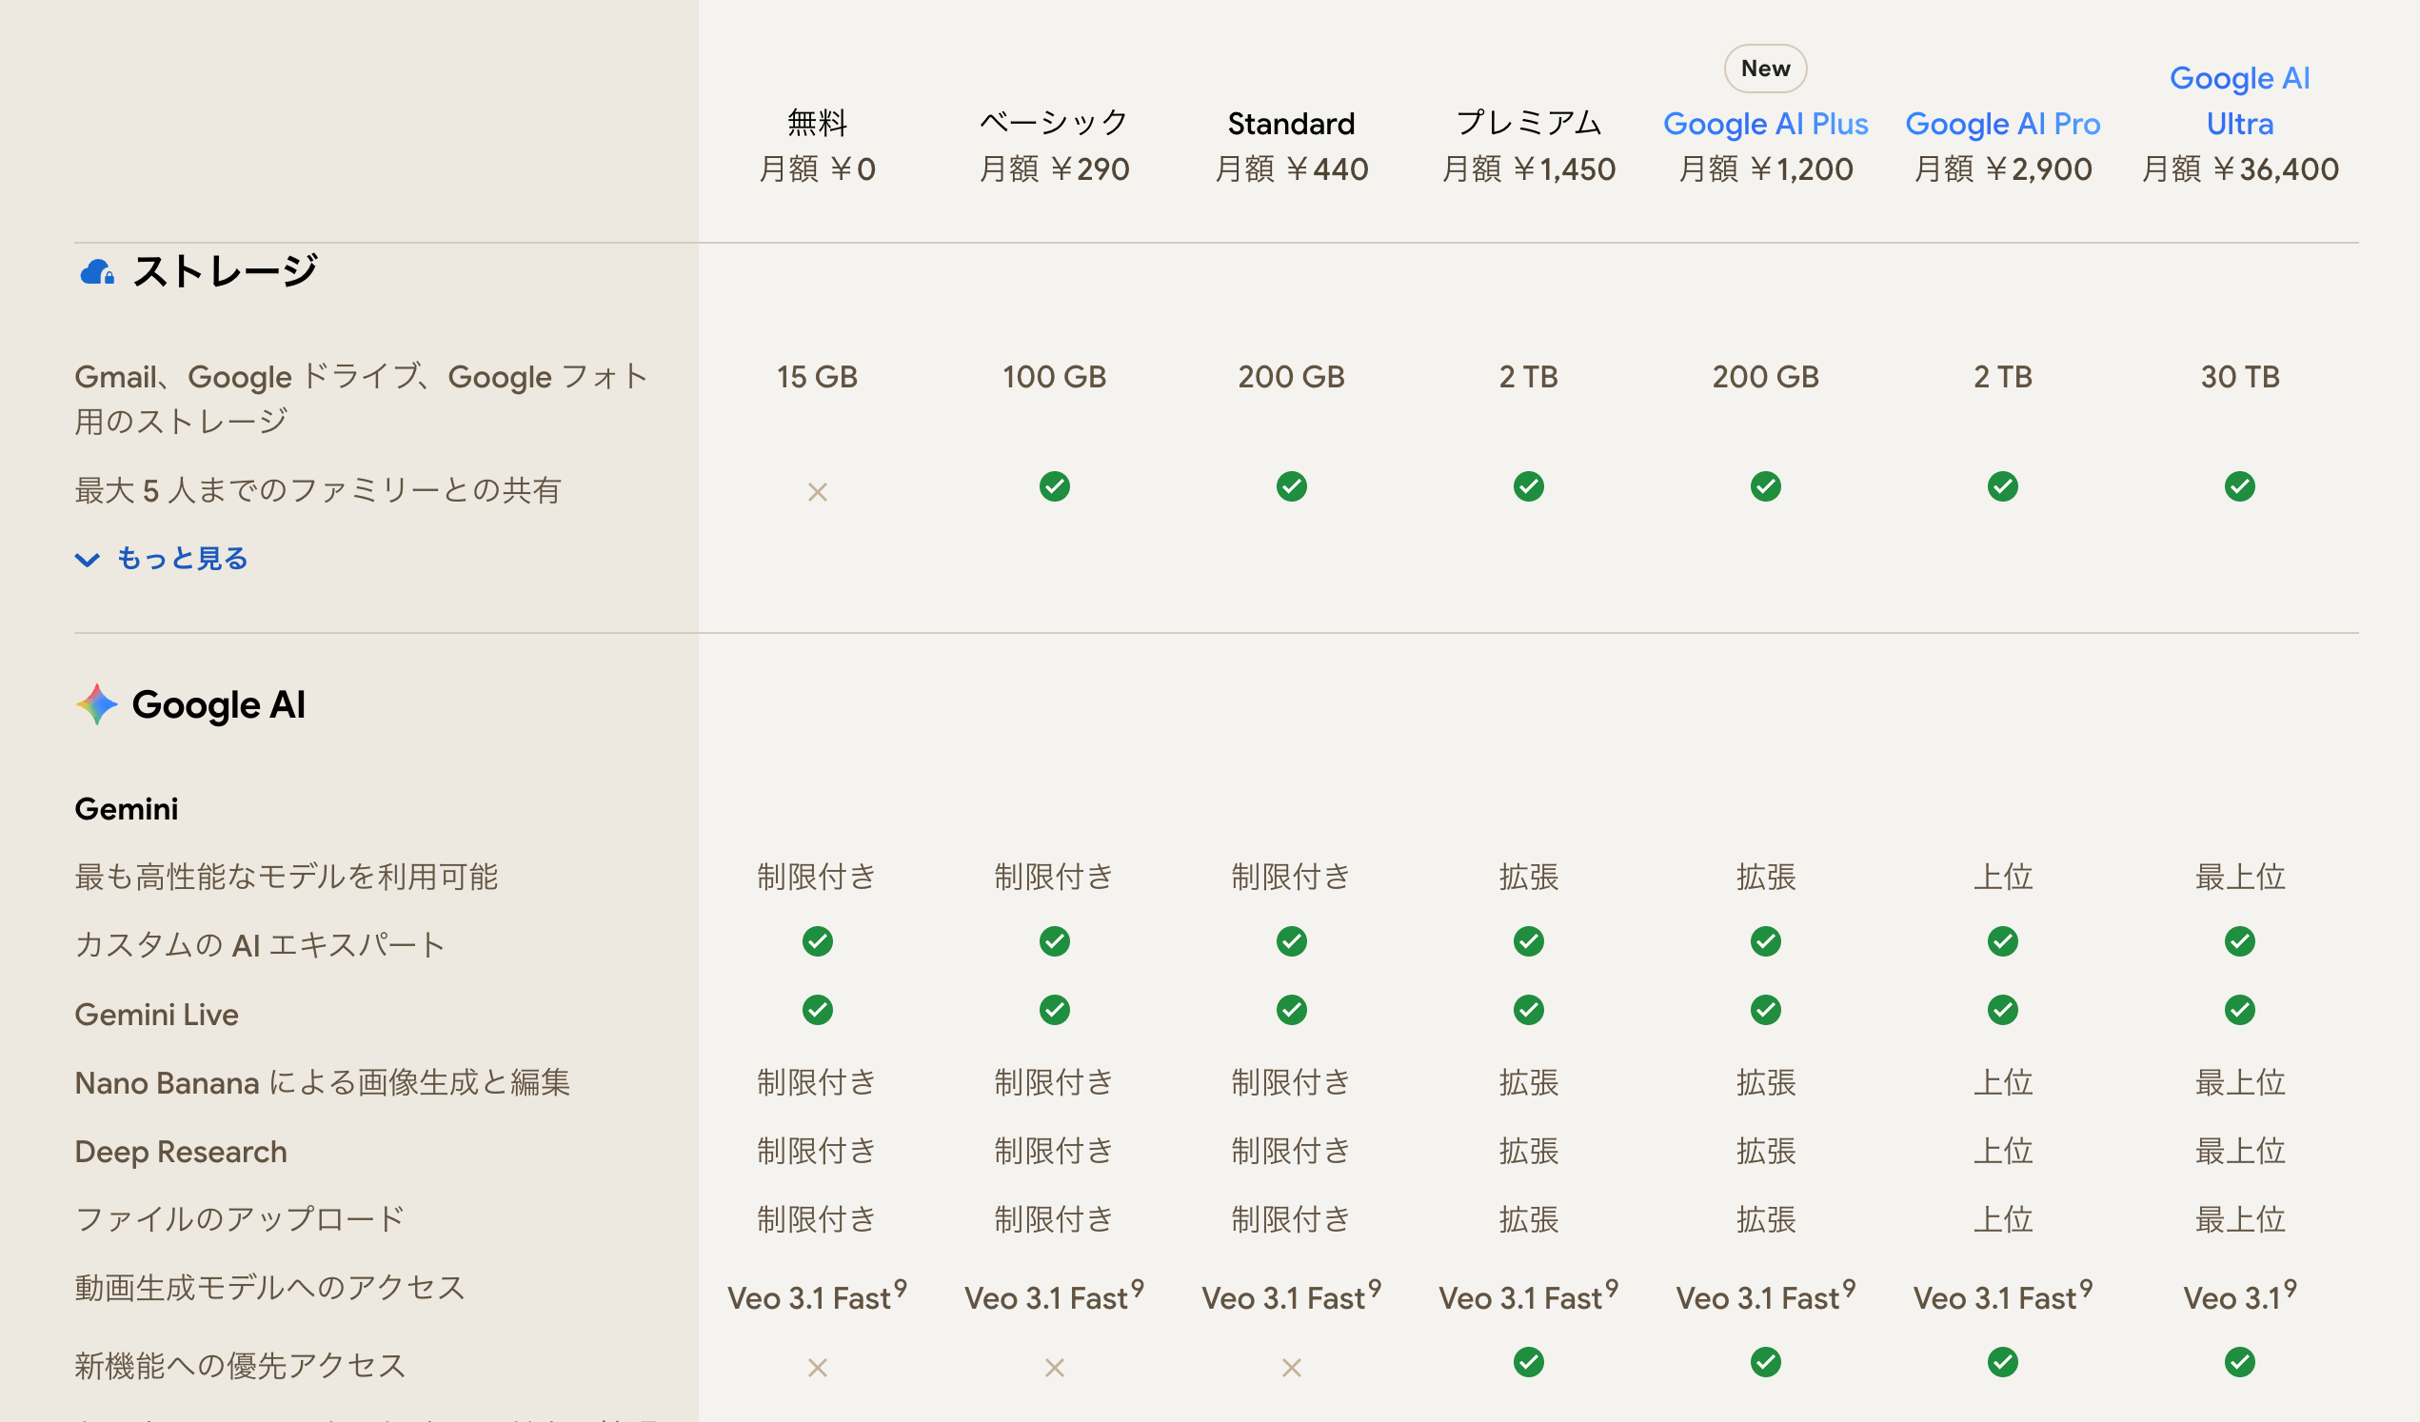Click the New badge above Google AI Plus
Image resolution: width=2420 pixels, height=1422 pixels.
click(x=1765, y=69)
